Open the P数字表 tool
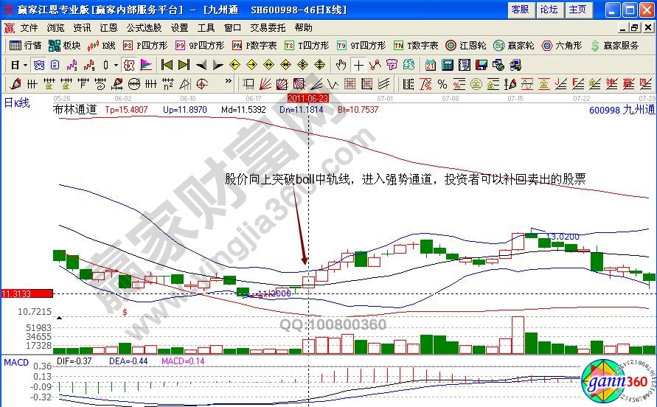This screenshot has width=657, height=407. (x=254, y=45)
